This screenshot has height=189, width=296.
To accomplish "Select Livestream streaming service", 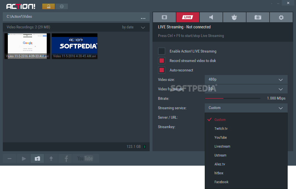I will 246,146.
